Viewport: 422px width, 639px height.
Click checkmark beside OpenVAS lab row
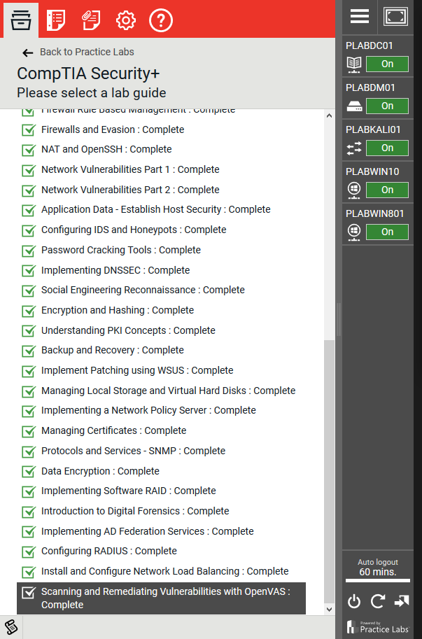coord(29,592)
